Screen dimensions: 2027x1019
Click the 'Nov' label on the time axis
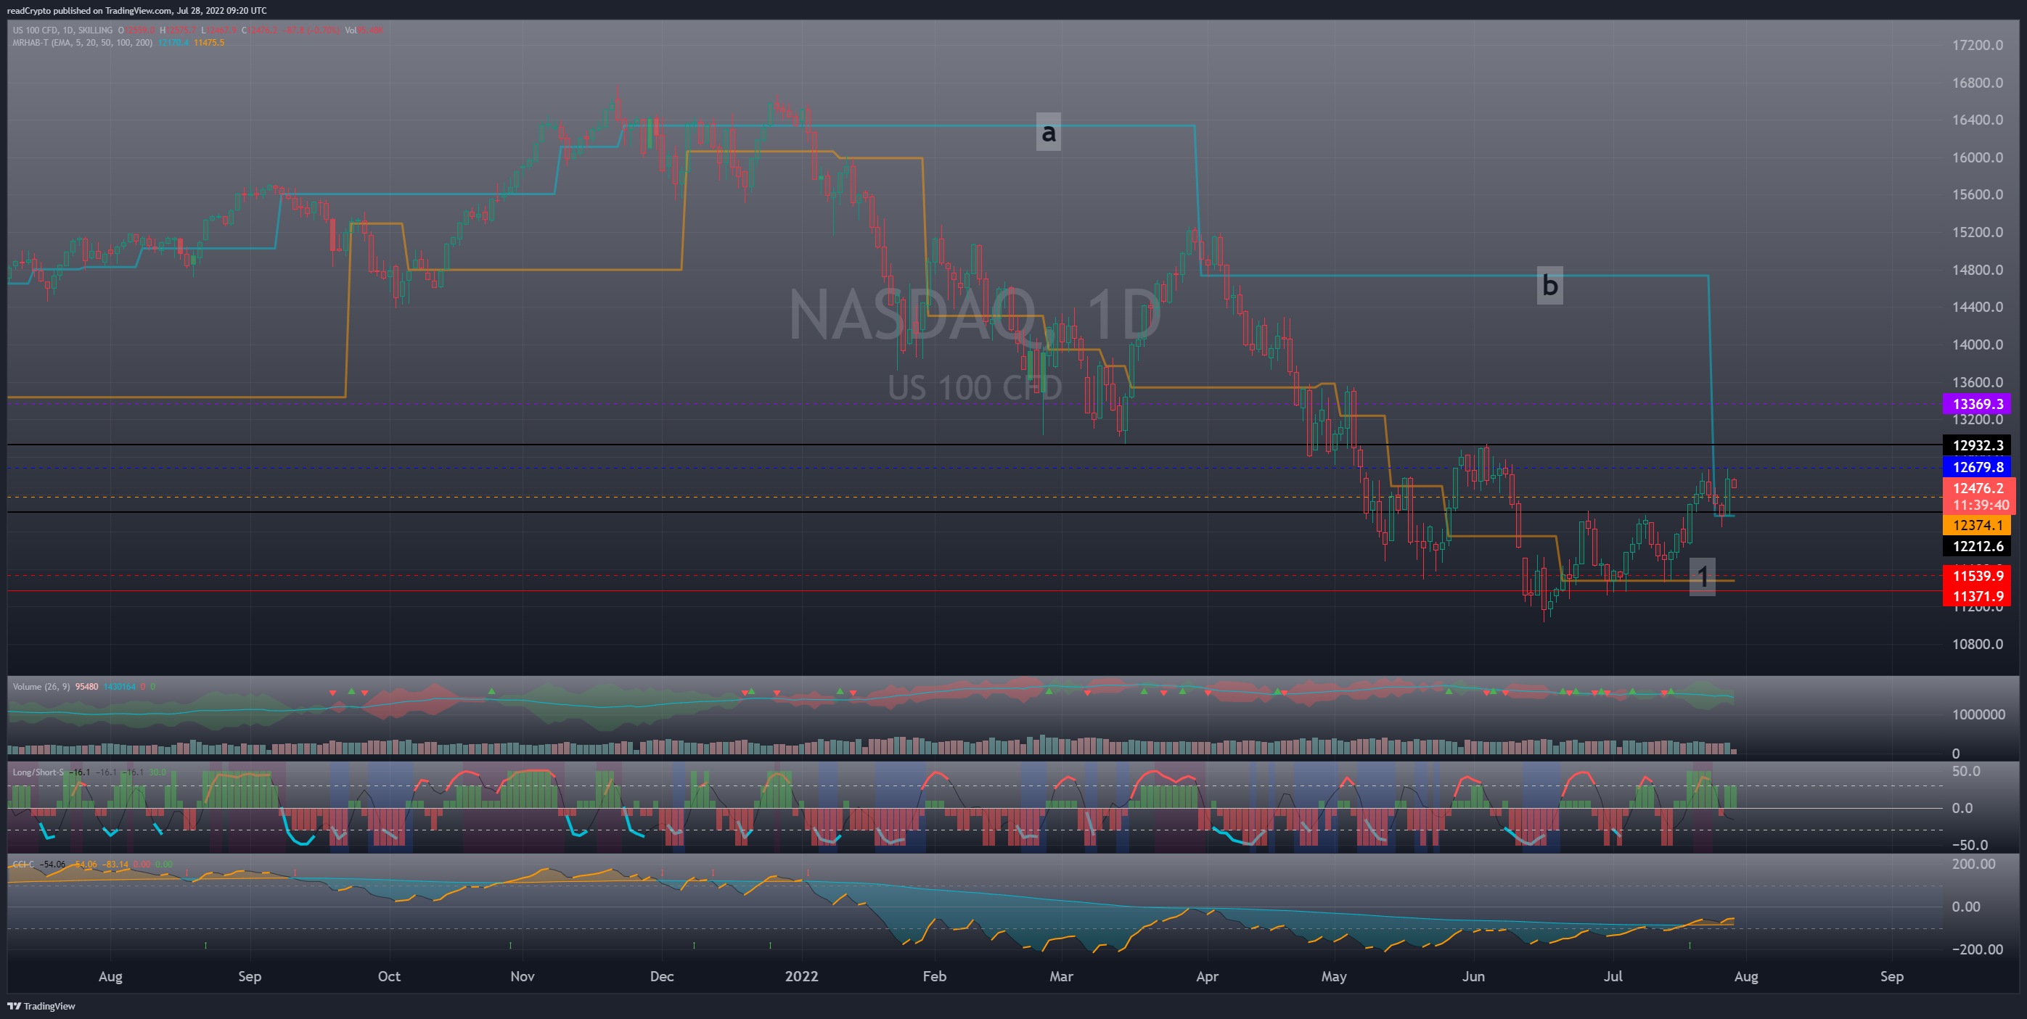pos(523,976)
